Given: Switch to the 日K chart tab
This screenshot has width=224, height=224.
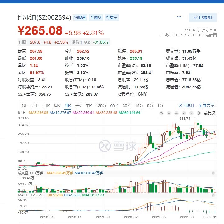Looking at the screenshot, I should 46,105.
